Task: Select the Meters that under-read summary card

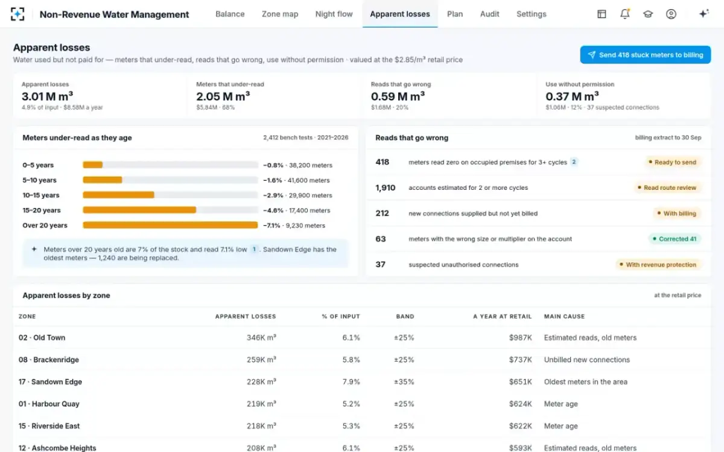Action: [274, 96]
